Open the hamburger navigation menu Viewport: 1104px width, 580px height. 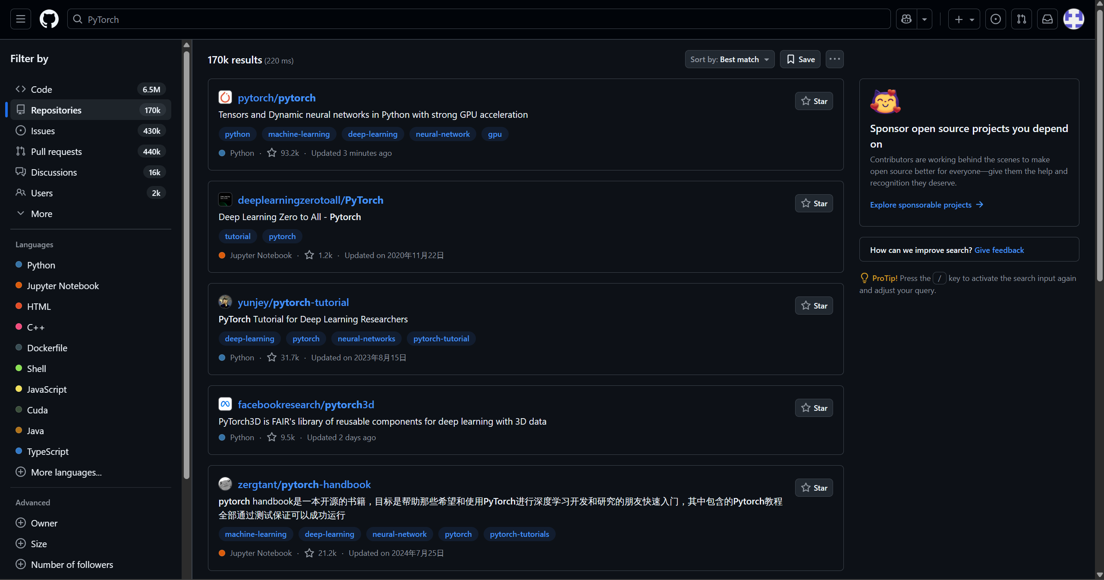[21, 19]
